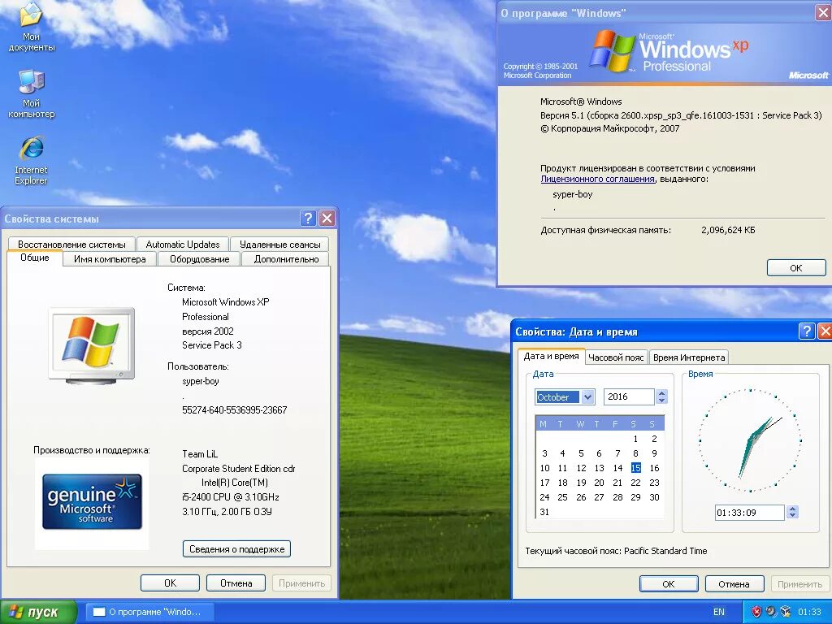Select day 12 in the calendar
The height and width of the screenshot is (624, 832).
581,468
